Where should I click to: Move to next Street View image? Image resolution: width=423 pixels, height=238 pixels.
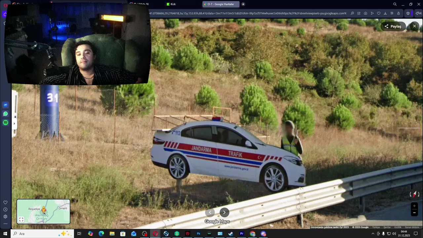coord(224,212)
